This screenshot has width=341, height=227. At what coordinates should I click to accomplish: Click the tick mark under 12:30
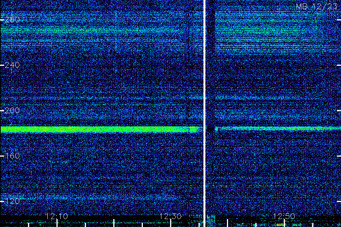(x=170, y=223)
